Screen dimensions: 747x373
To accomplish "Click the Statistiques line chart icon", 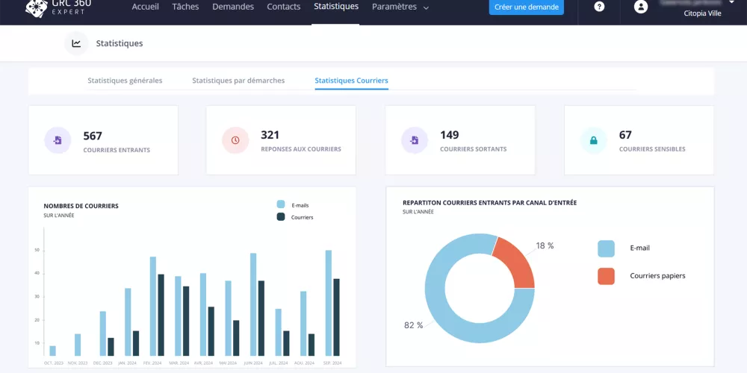I will tap(76, 43).
